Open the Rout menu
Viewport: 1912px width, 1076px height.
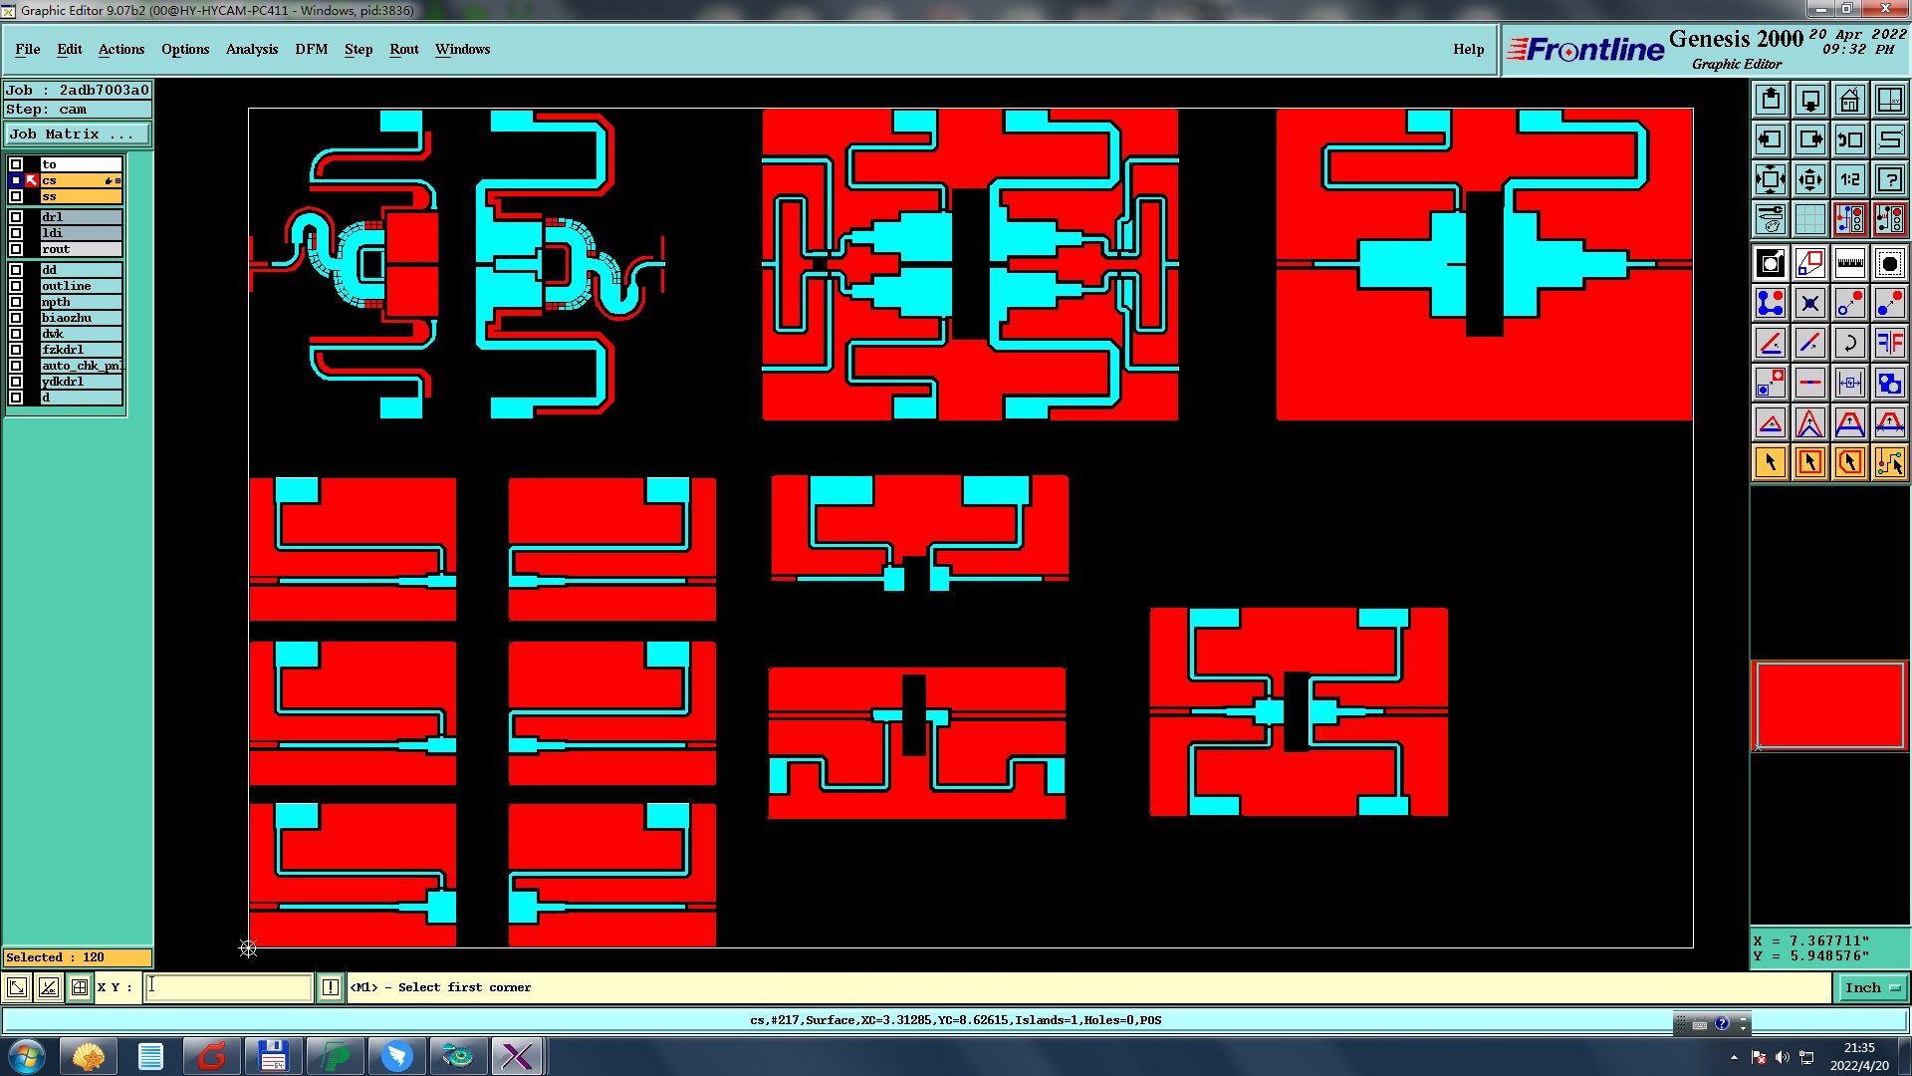coord(403,49)
